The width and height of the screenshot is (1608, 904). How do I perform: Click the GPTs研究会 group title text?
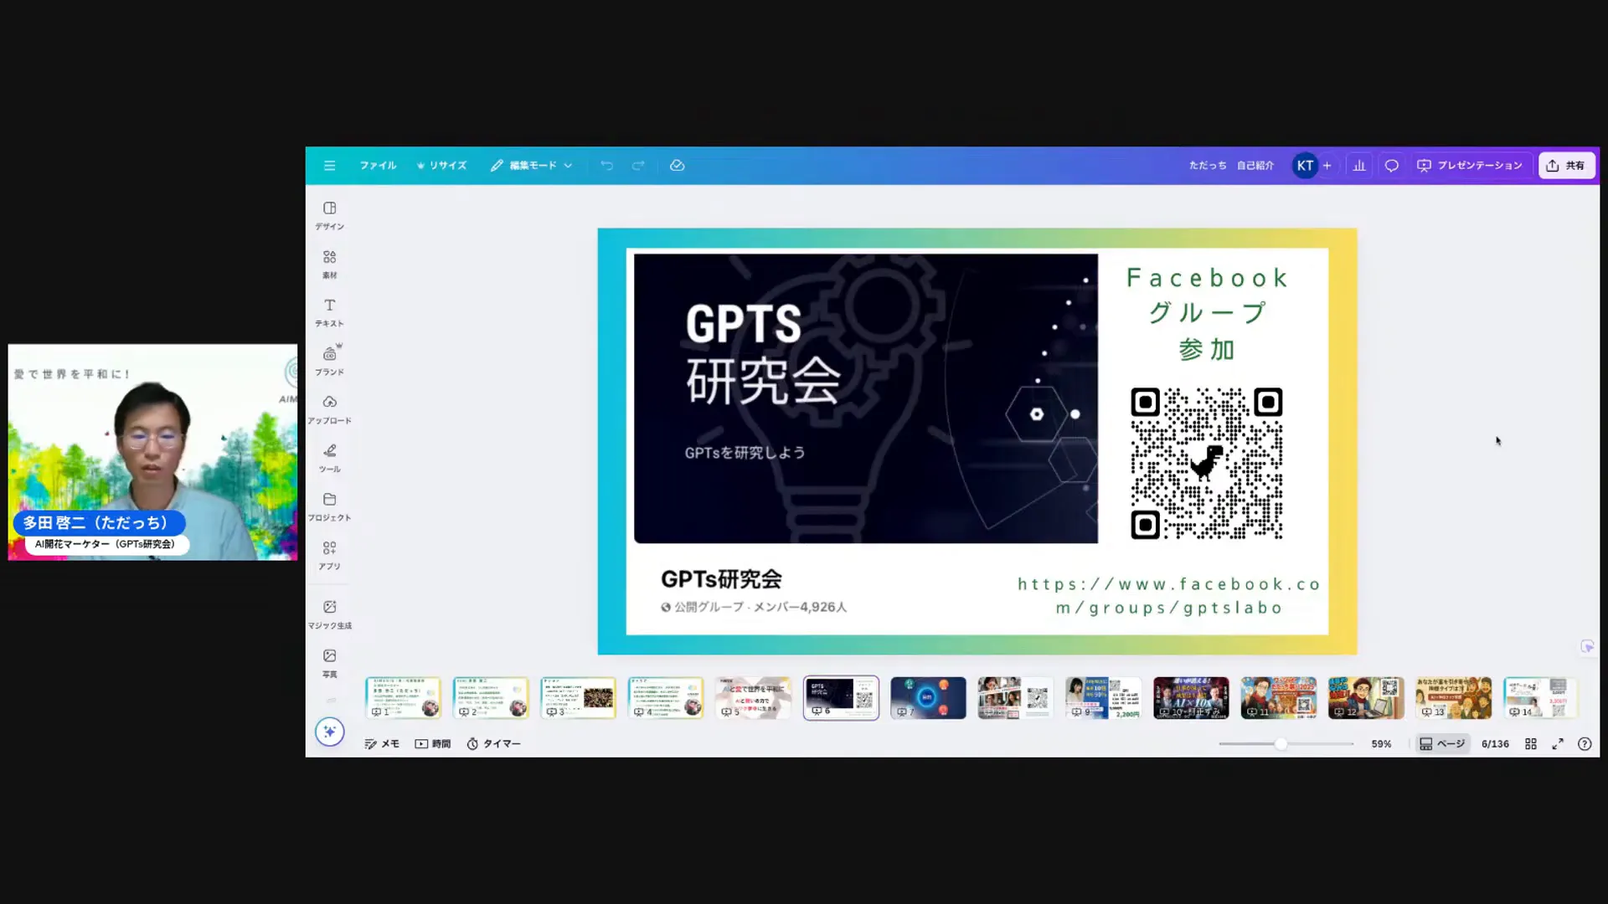click(x=721, y=579)
